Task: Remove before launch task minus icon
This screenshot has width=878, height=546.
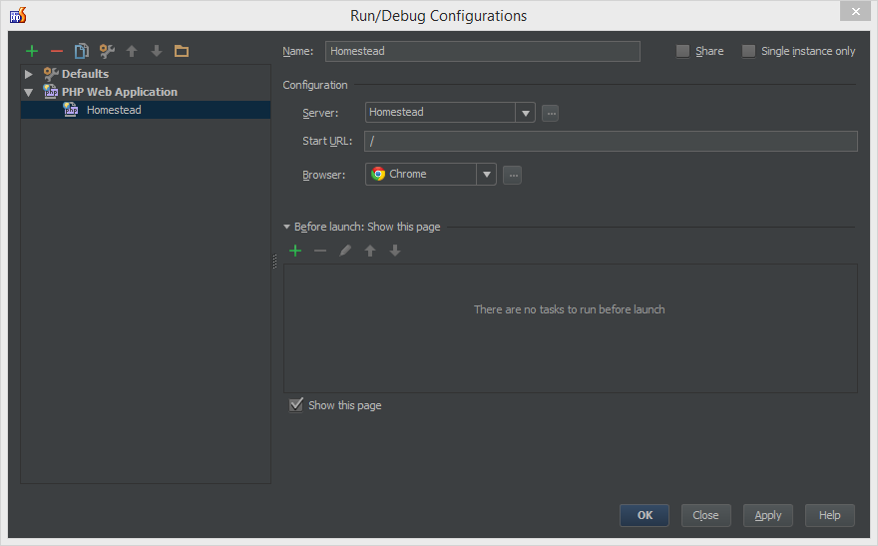Action: pos(320,251)
